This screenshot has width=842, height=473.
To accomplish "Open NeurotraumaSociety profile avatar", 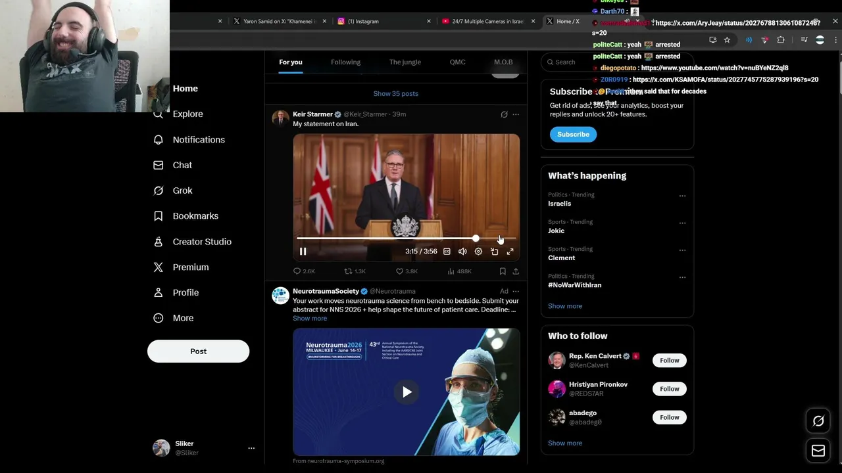I will tap(281, 296).
